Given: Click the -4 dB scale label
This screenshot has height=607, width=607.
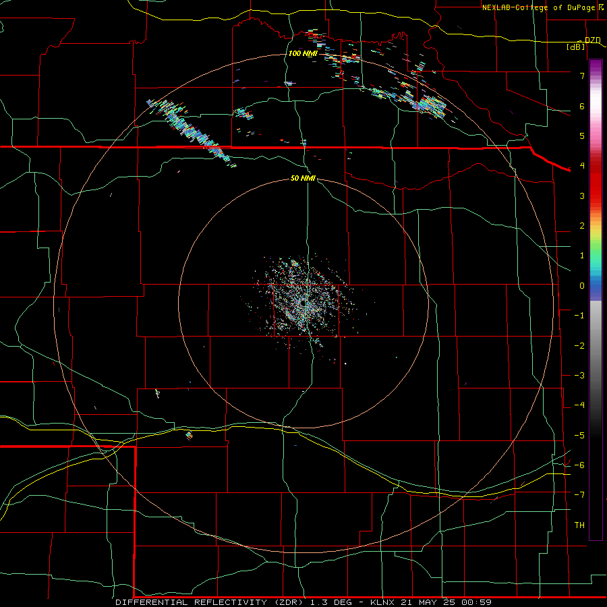Looking at the screenshot, I should click(579, 405).
